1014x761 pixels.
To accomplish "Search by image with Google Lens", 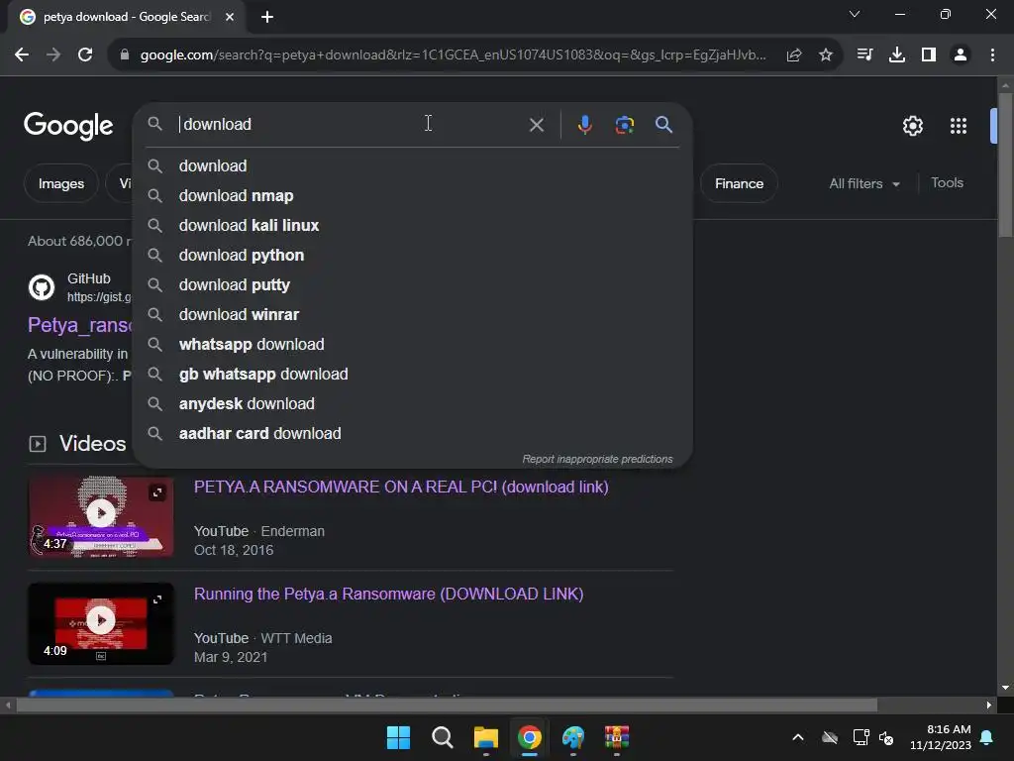I will (625, 125).
